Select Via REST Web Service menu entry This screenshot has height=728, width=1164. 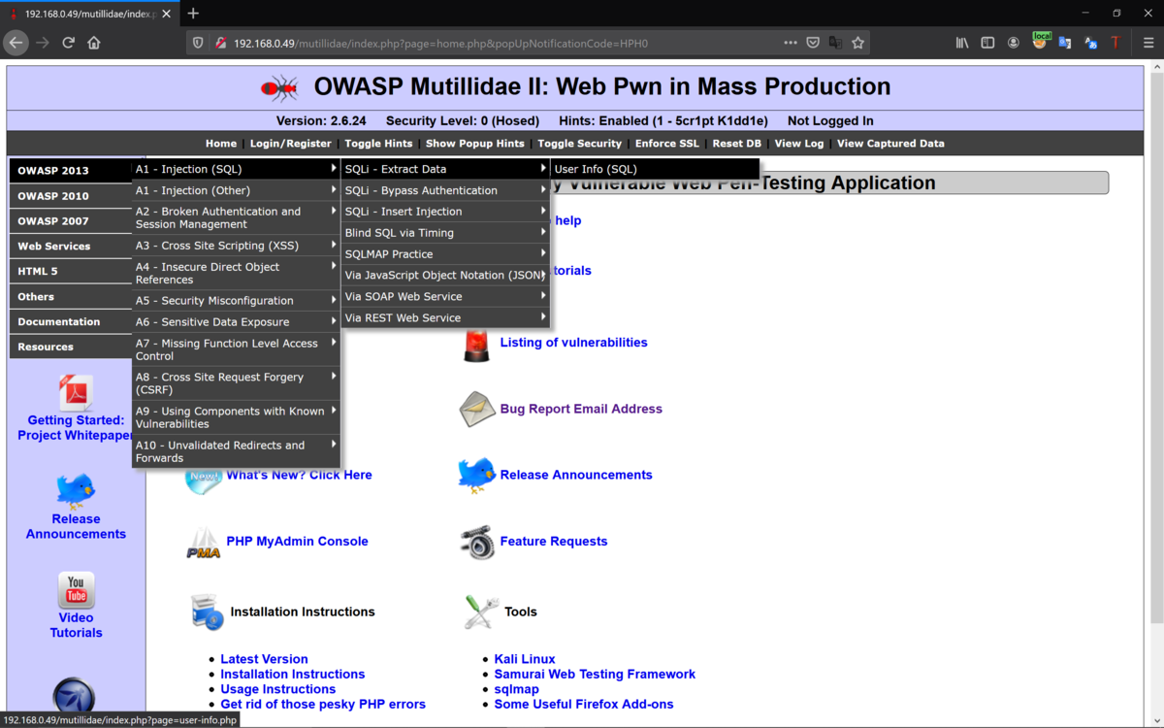pos(445,318)
